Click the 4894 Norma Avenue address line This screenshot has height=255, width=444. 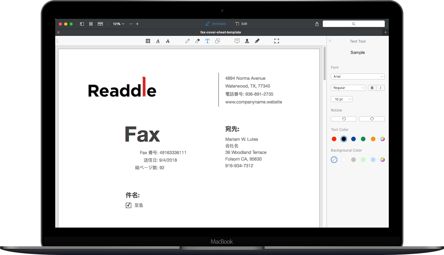245,78
